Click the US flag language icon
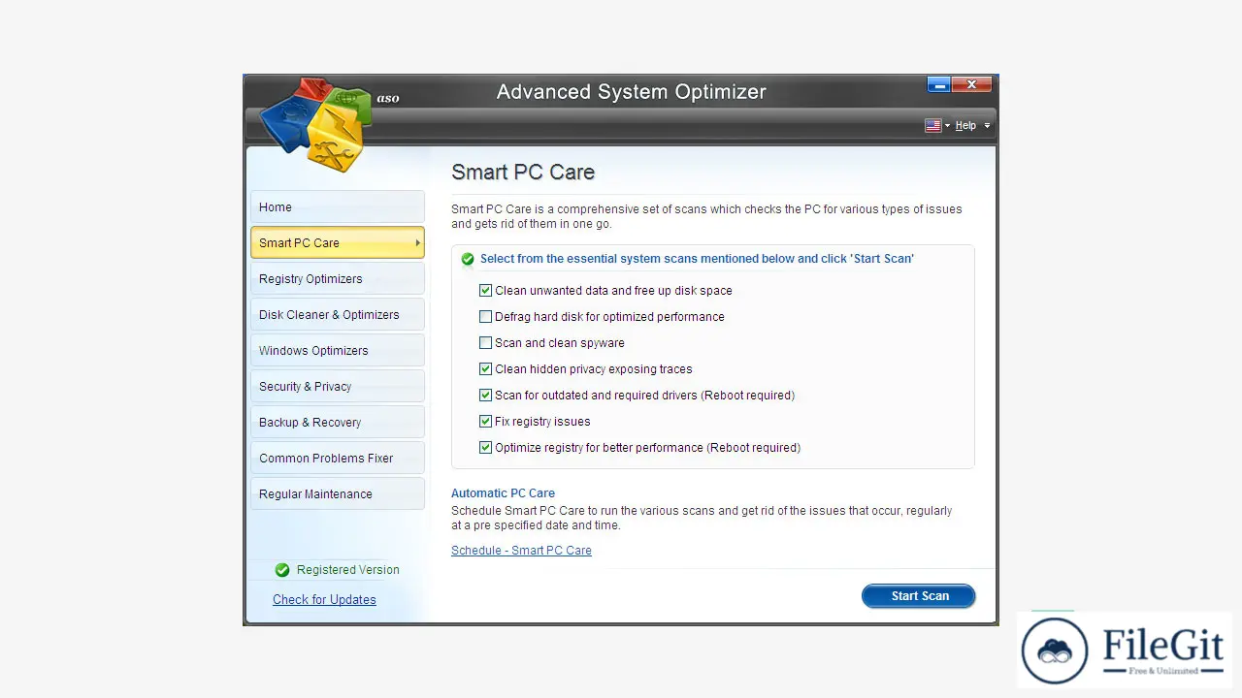This screenshot has width=1242, height=698. tap(932, 125)
